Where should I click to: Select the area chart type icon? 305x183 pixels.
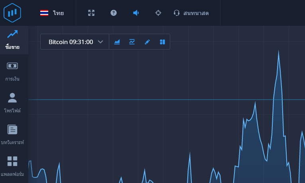(117, 42)
